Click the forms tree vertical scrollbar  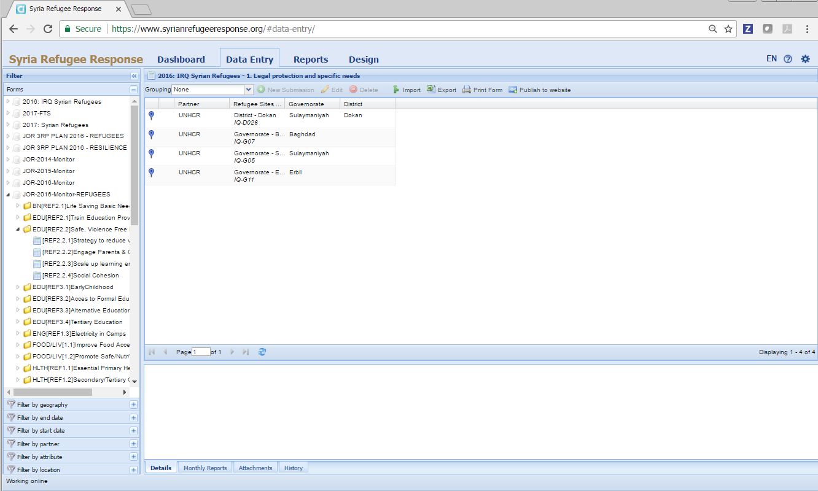(x=134, y=165)
